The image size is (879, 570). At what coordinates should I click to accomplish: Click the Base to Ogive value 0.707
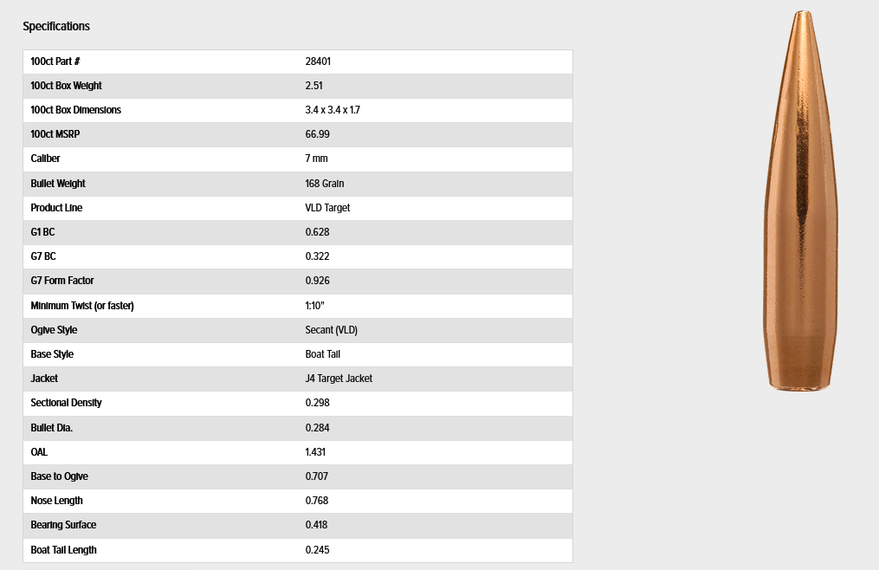tap(317, 476)
